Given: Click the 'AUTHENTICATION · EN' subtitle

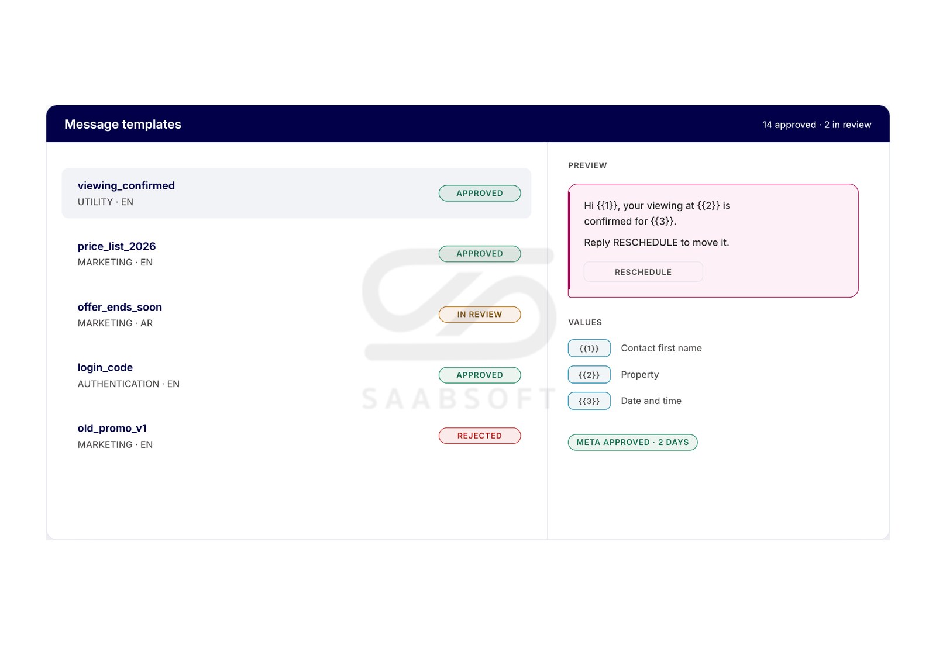Looking at the screenshot, I should coord(129,384).
